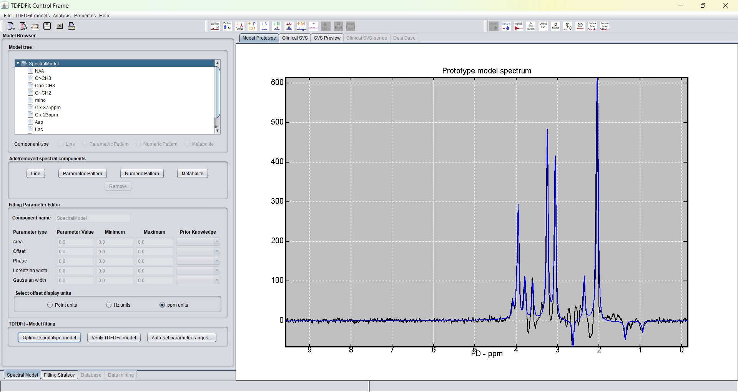Click the Apod. apodization icon

tap(519, 26)
